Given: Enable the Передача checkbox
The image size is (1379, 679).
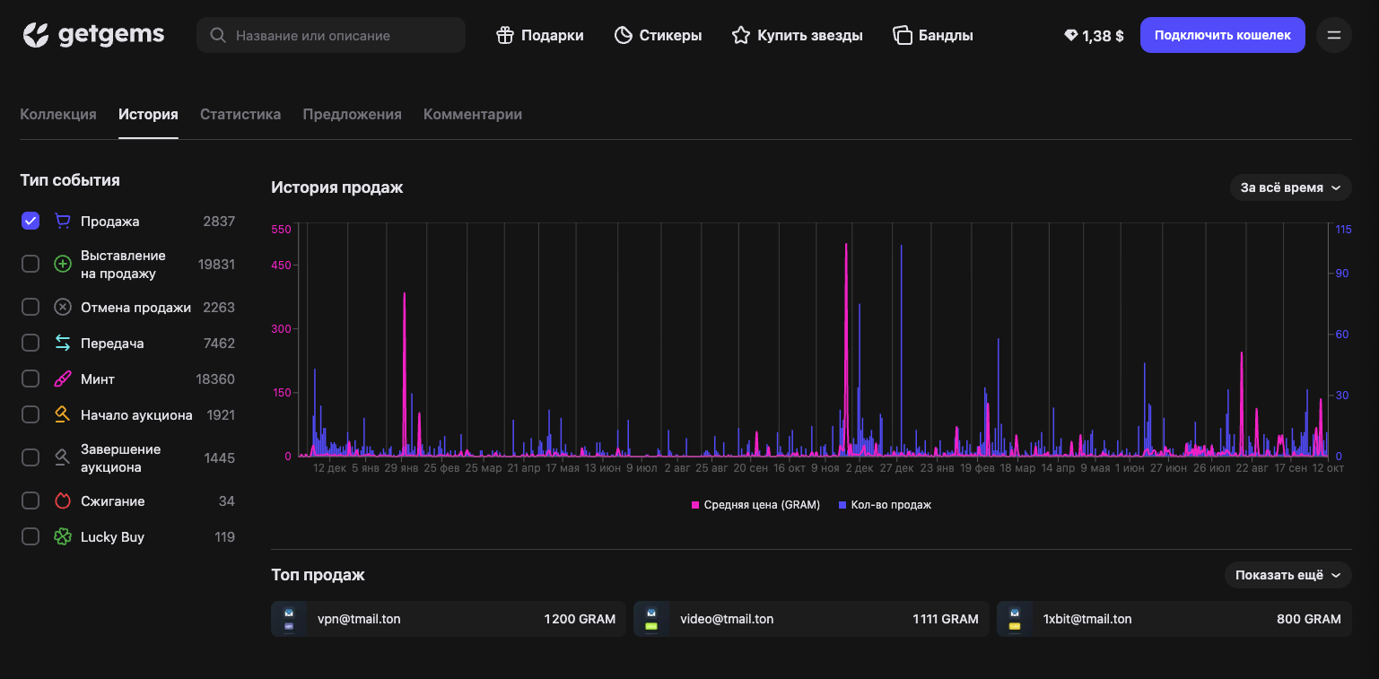Looking at the screenshot, I should tap(31, 343).
